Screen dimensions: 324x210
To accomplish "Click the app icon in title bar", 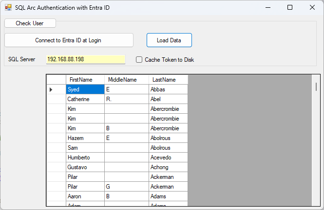I will tap(8, 7).
